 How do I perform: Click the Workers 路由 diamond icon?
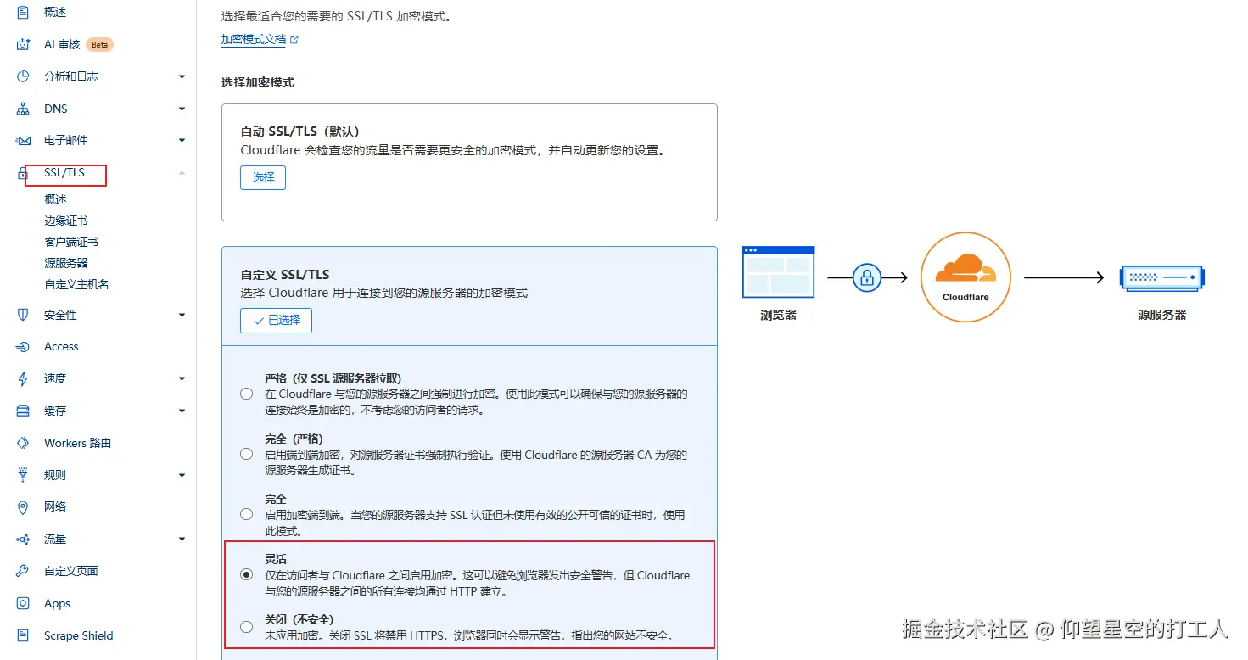tap(24, 443)
